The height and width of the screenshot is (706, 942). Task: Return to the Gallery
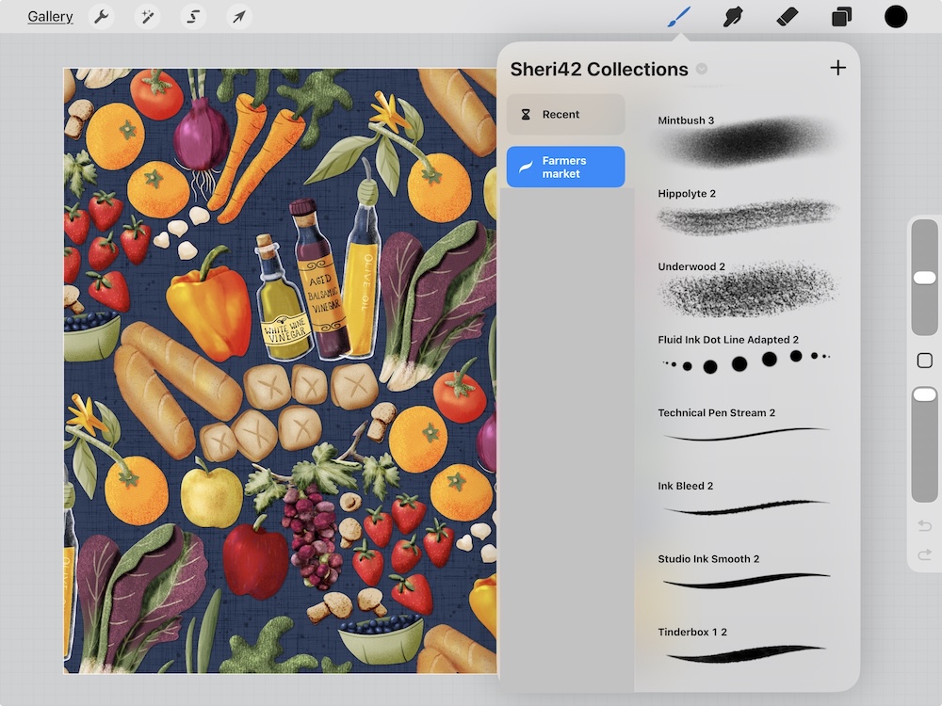(50, 17)
